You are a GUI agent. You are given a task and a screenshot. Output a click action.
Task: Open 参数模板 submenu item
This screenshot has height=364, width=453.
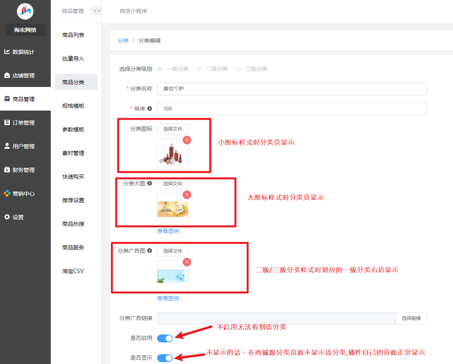tap(73, 129)
